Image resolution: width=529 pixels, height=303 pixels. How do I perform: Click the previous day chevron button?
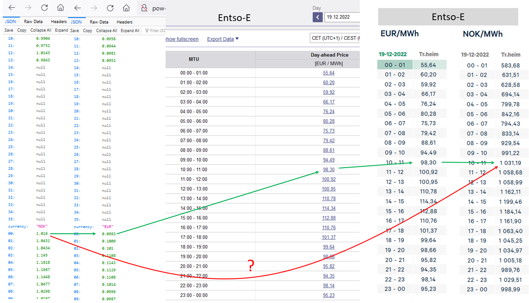[317, 17]
